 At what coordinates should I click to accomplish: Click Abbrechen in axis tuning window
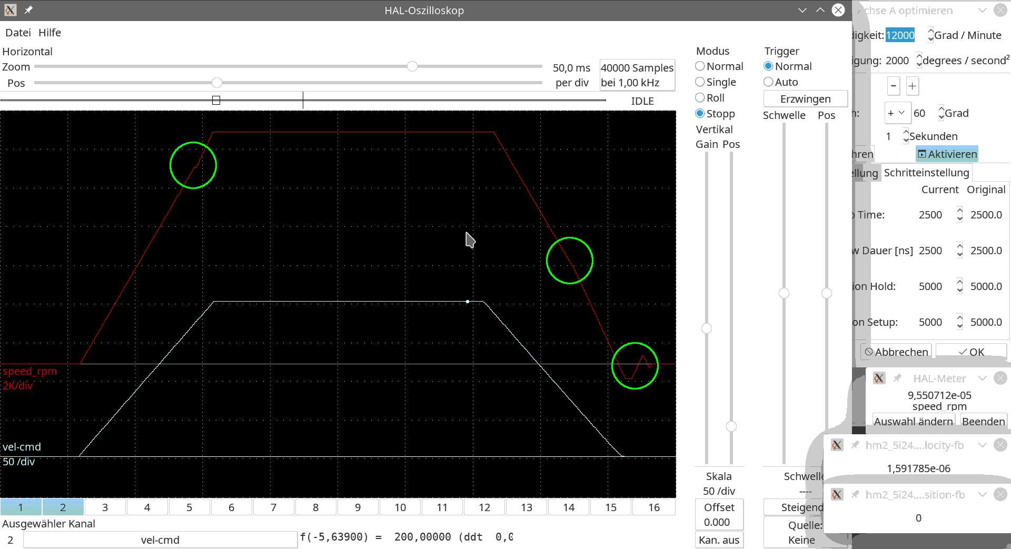point(896,352)
